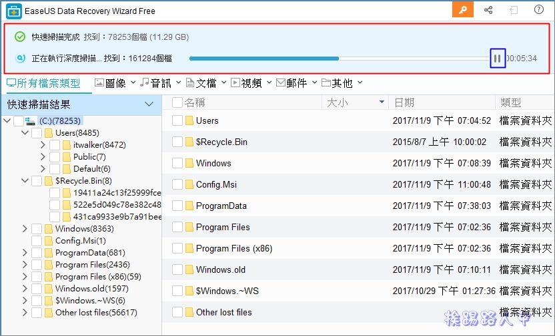
Task: Click the EaseUS app logo icon
Action: 14,11
